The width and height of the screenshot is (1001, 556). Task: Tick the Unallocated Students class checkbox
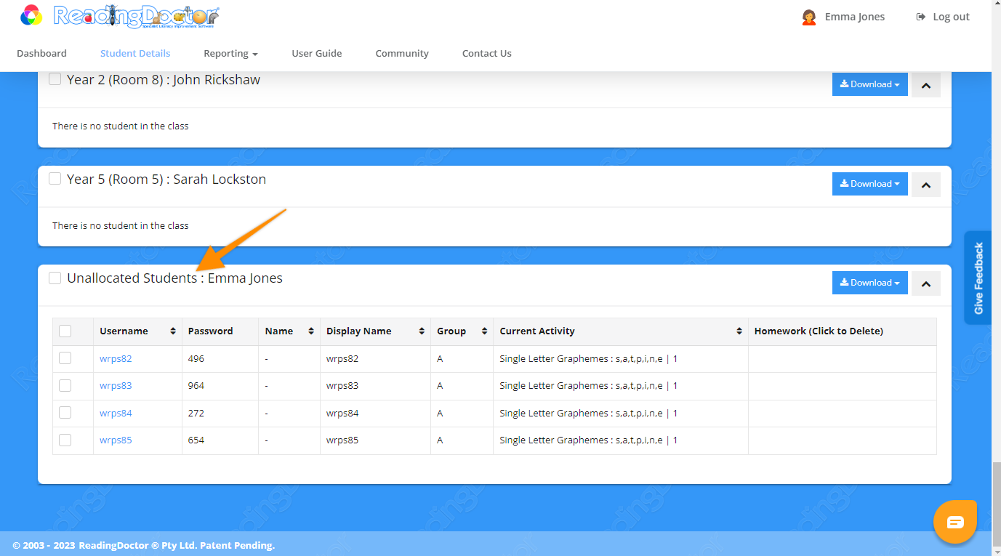click(55, 278)
